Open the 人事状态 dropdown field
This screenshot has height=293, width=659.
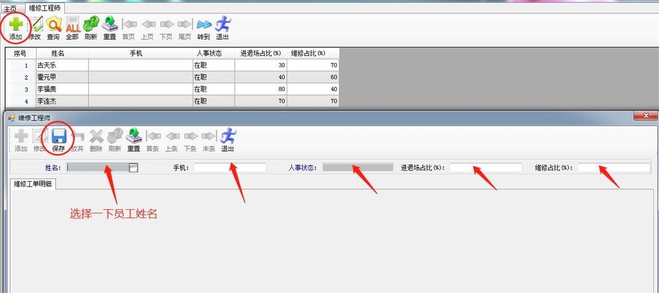(x=358, y=168)
